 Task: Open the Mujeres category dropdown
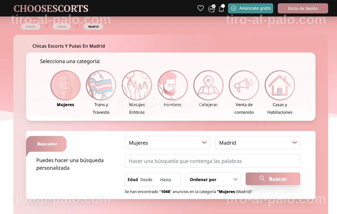(167, 143)
